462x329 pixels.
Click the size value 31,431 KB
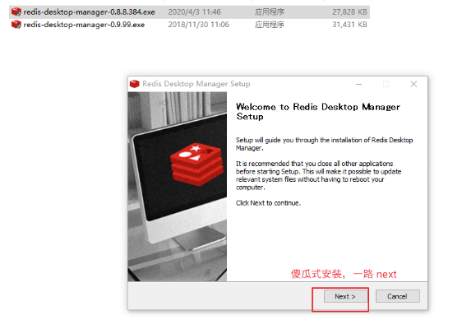349,25
